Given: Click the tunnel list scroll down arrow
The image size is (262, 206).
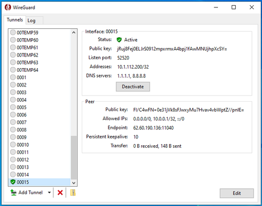Looking at the screenshot, I should (74, 183).
